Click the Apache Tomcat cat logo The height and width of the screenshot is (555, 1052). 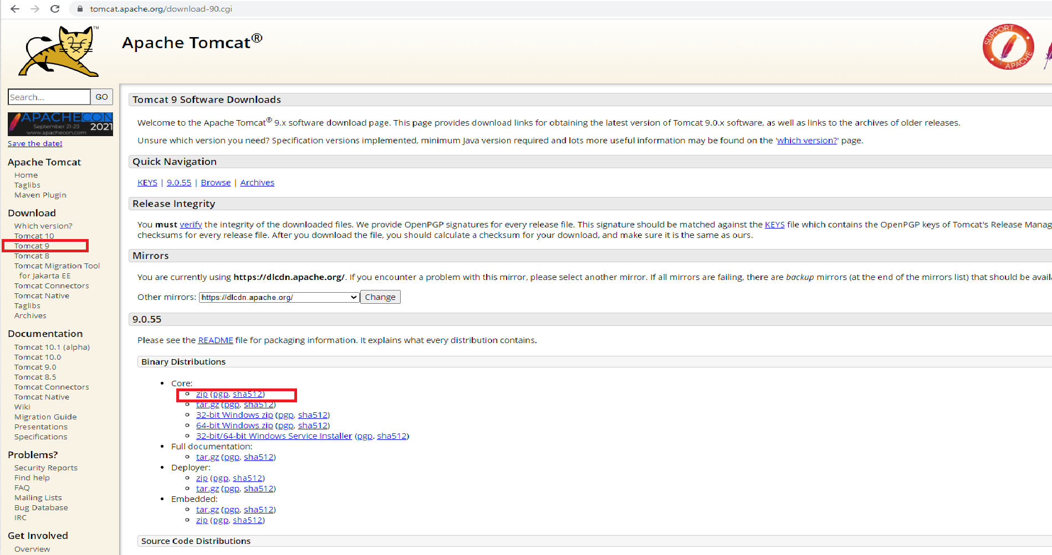click(59, 51)
